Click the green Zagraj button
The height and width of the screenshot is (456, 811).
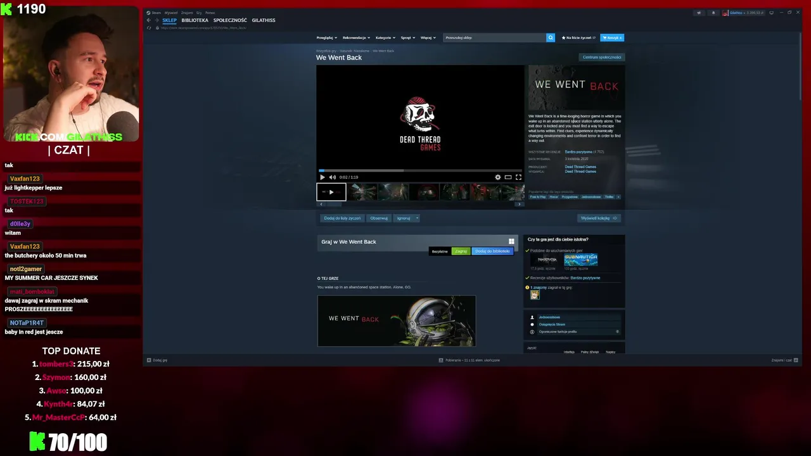point(461,251)
